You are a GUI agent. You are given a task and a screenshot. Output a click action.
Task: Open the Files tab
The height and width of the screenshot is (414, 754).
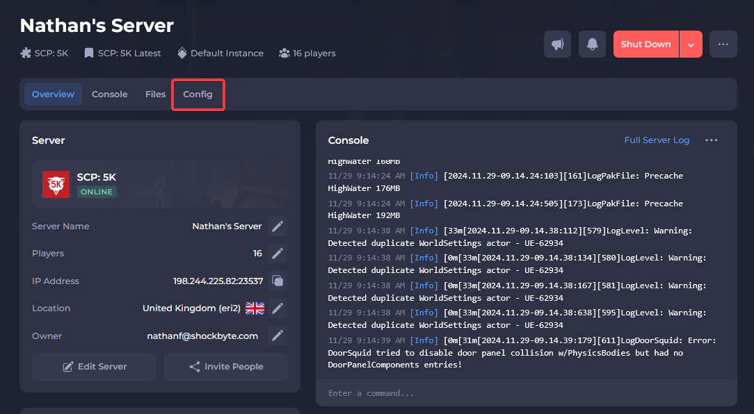click(x=155, y=94)
